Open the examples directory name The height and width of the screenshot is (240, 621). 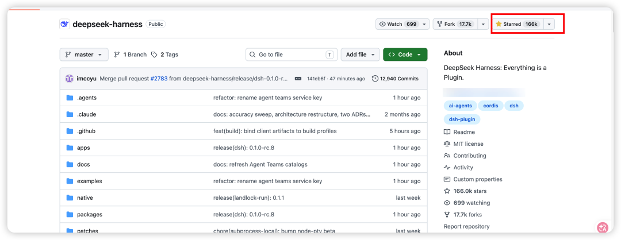point(90,181)
